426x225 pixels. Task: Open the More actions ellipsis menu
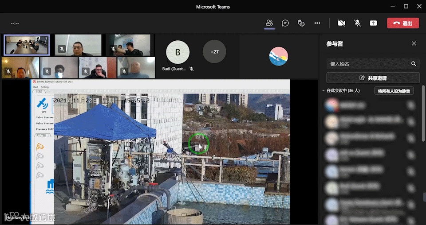pos(317,23)
